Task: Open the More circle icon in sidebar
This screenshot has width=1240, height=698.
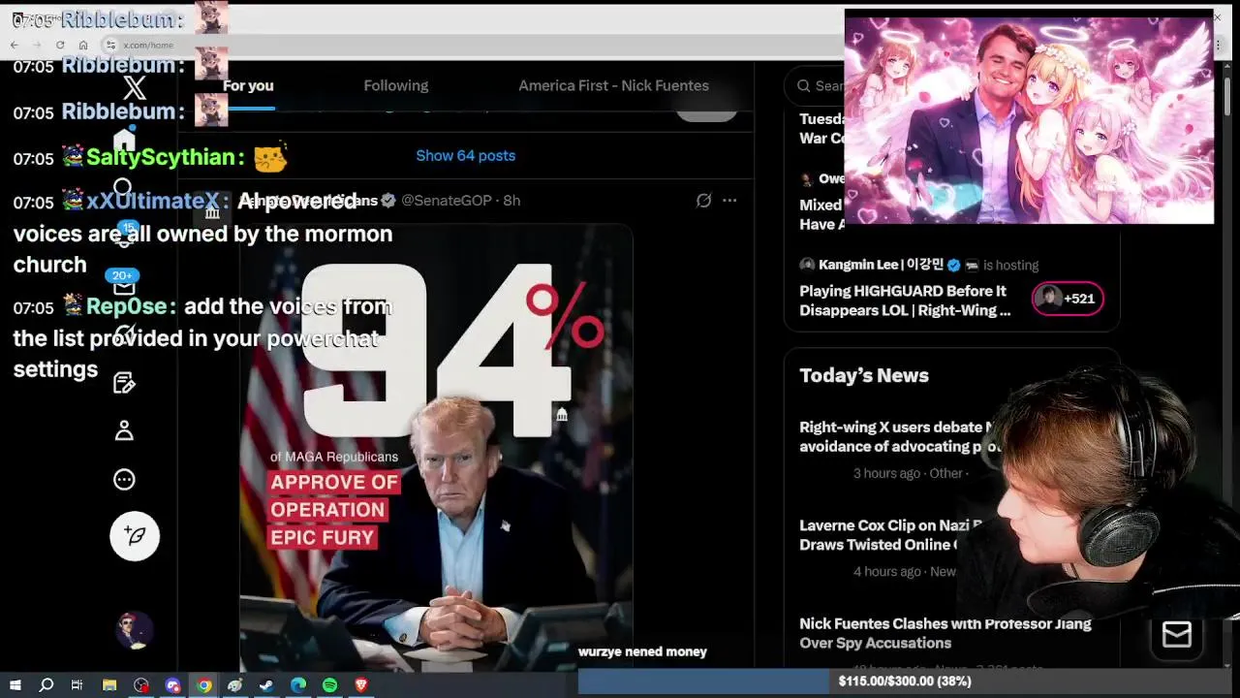Action: [124, 480]
